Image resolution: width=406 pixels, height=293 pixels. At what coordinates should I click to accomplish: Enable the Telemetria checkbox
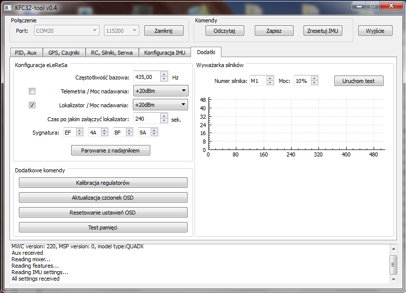coord(32,91)
